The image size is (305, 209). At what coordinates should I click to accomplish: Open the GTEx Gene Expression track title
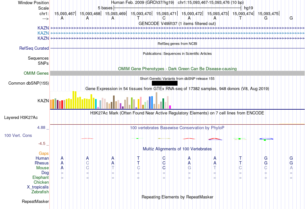(x=177, y=88)
